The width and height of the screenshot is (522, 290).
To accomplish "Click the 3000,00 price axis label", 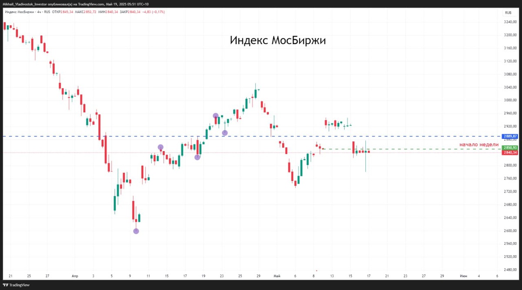I will [509, 100].
